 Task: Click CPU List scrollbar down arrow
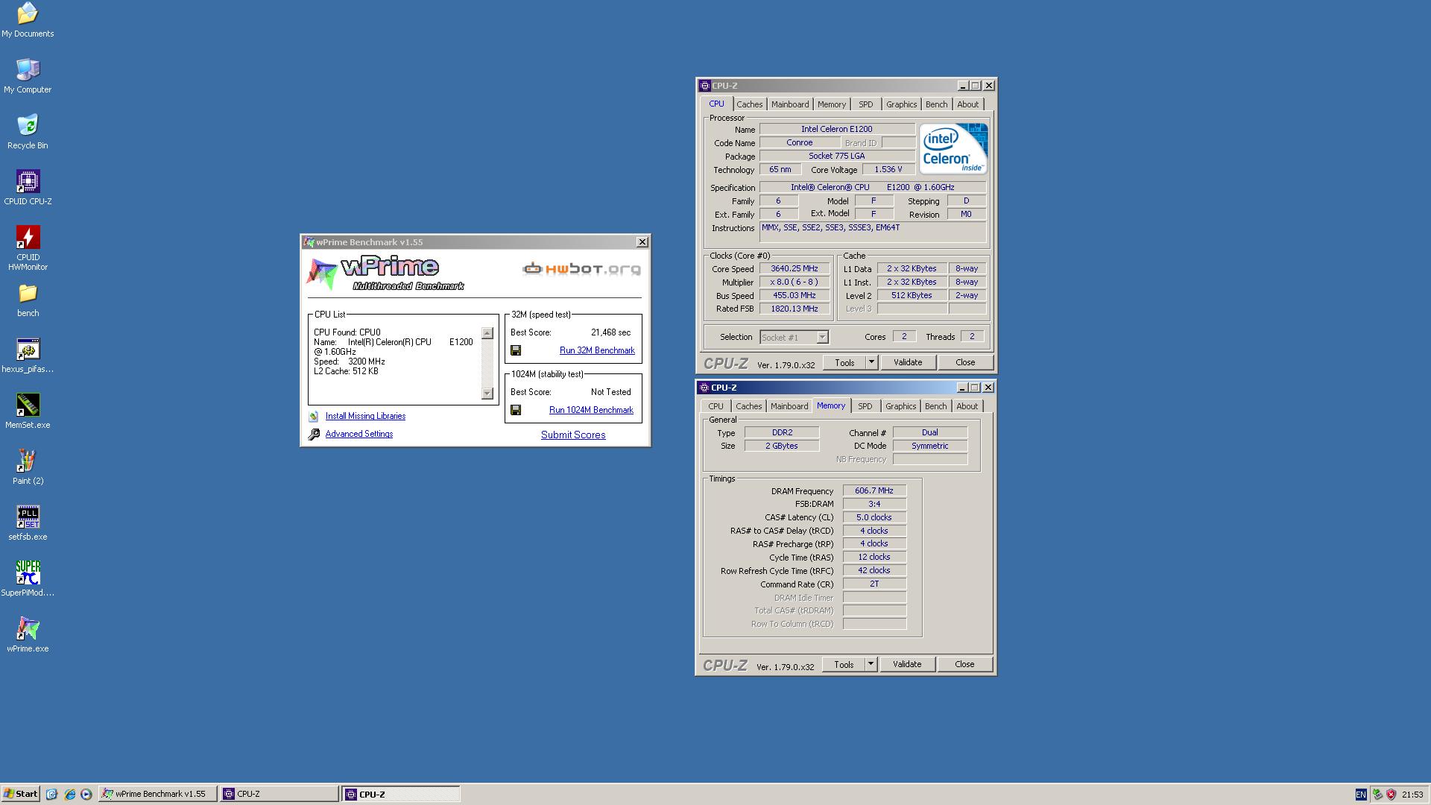[x=487, y=393]
